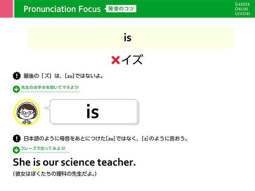Screen dimensions: 255x191
Task: Click the green text フレーズで言ってみよう!
Action: (x=43, y=148)
